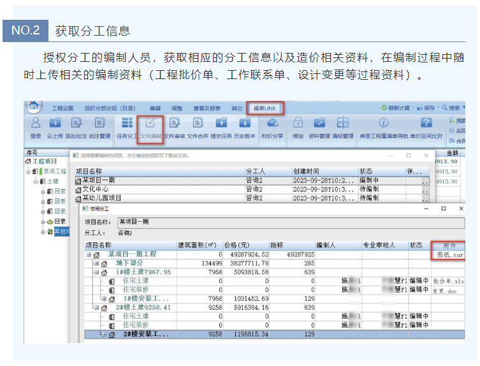The width and height of the screenshot is (480, 366).
Task: Click the 添加批注 add annotation icon
Action: (x=76, y=123)
